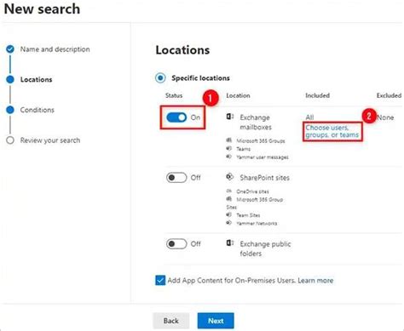Click the Microsoft 365 Groups text
The image size is (404, 331).
(261, 140)
